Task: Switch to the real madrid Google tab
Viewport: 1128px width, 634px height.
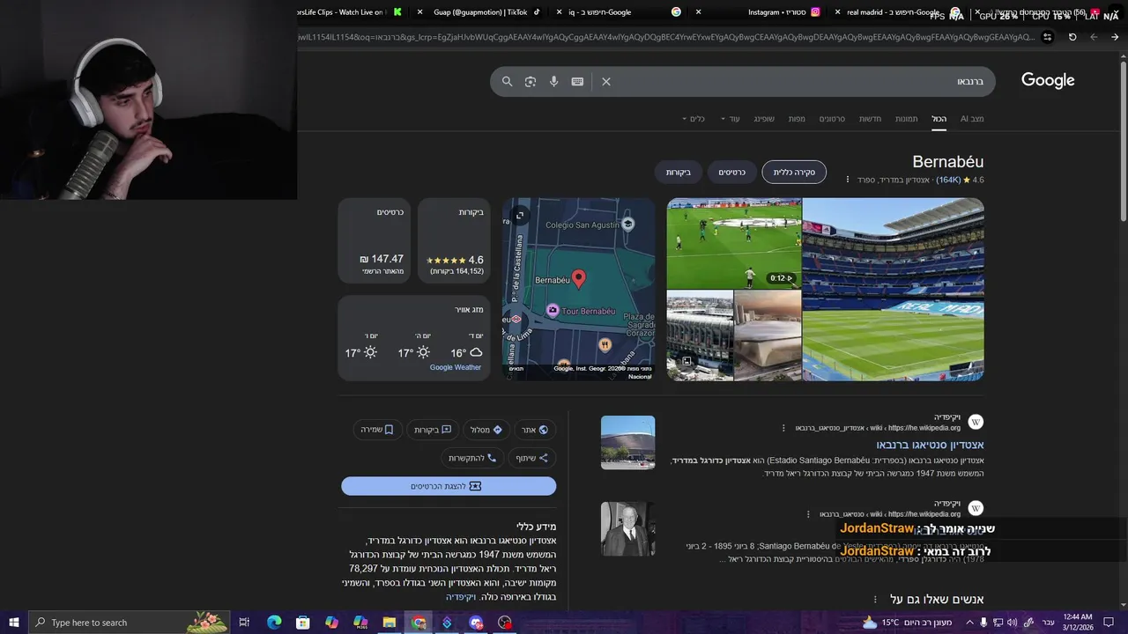Action: tap(899, 12)
